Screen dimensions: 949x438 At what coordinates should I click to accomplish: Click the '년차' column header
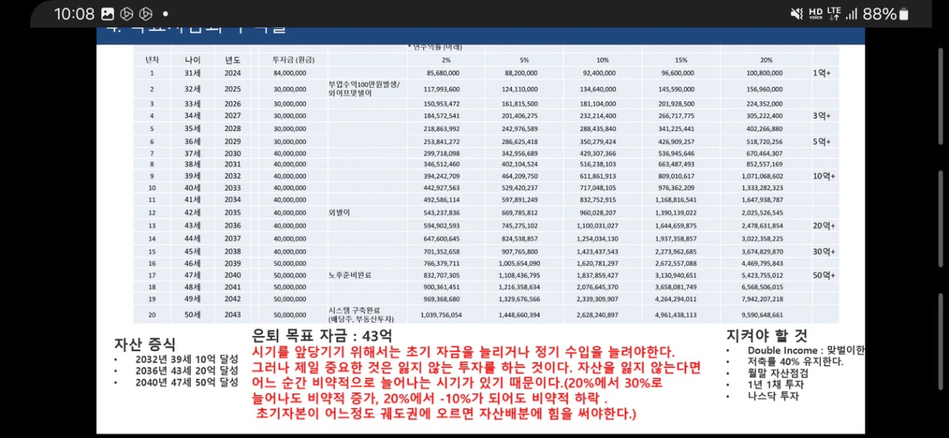click(152, 59)
